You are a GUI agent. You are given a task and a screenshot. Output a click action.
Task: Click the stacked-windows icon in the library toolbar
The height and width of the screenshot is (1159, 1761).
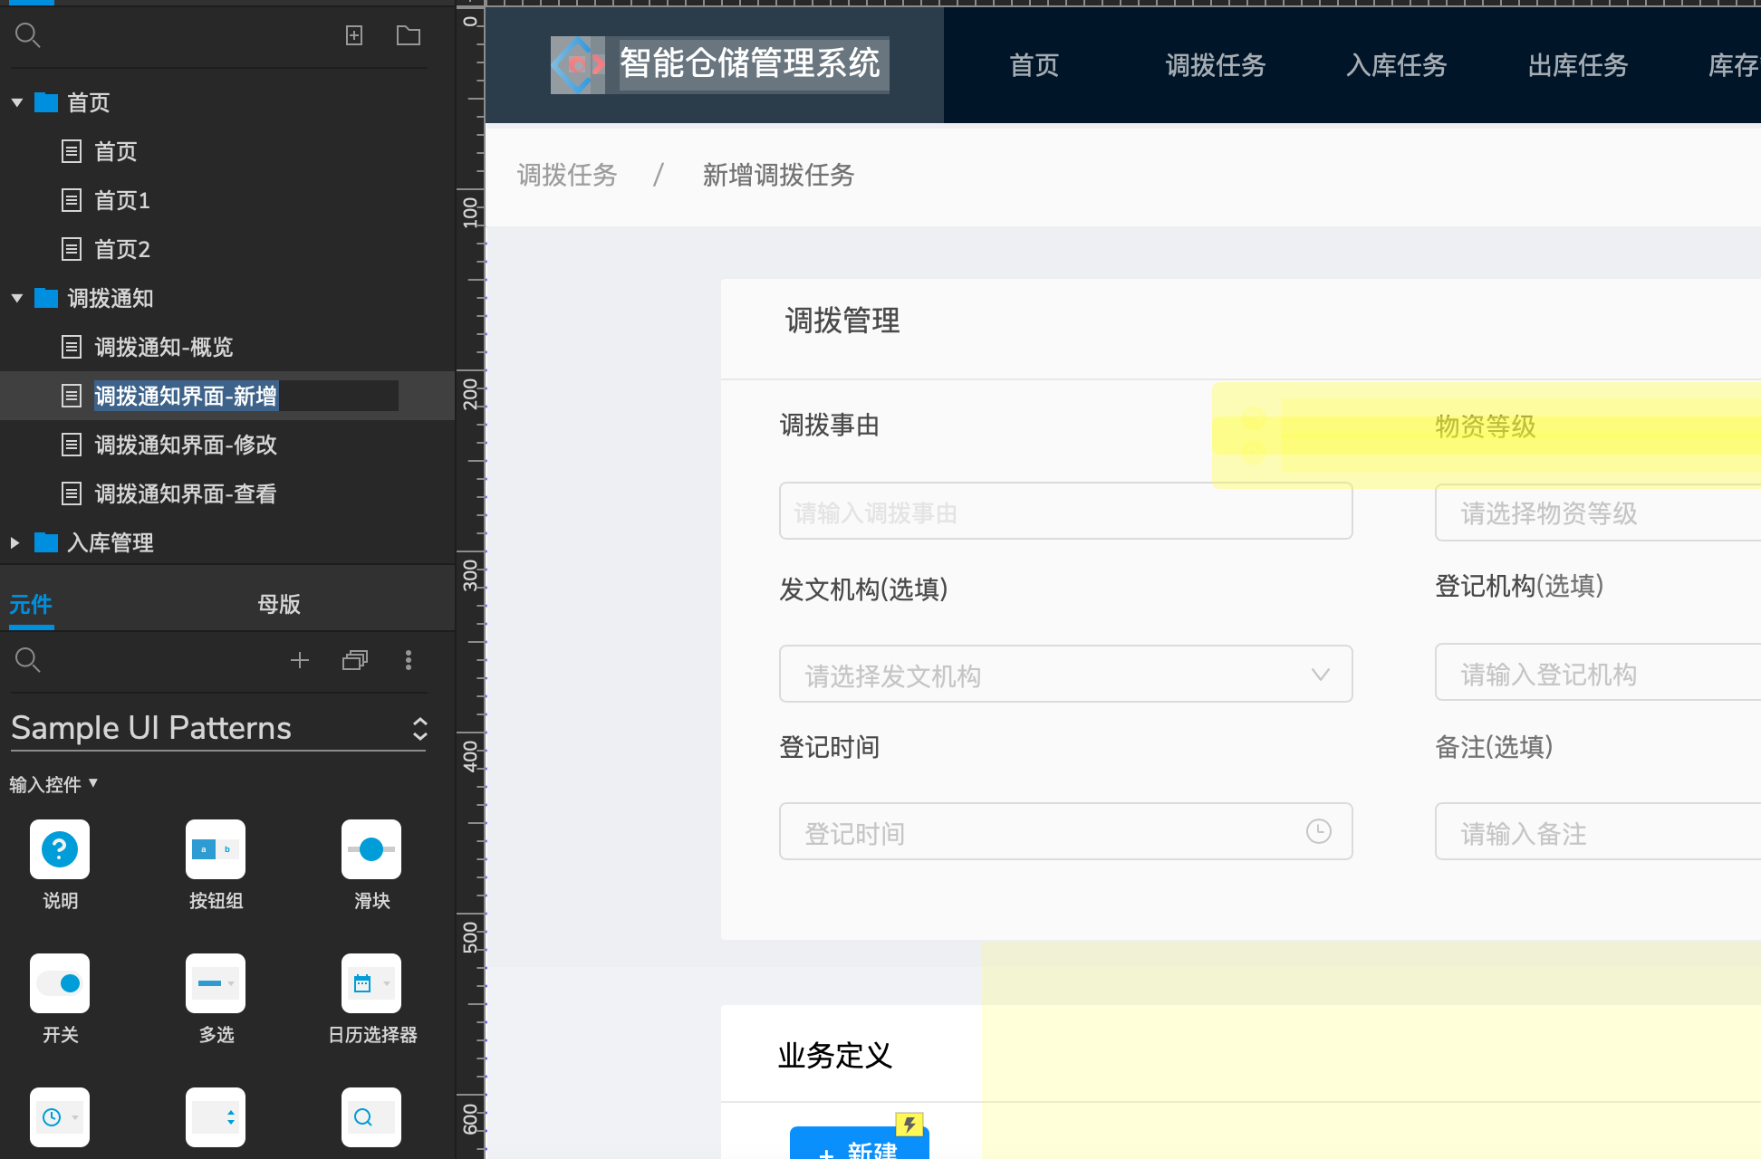click(x=355, y=660)
